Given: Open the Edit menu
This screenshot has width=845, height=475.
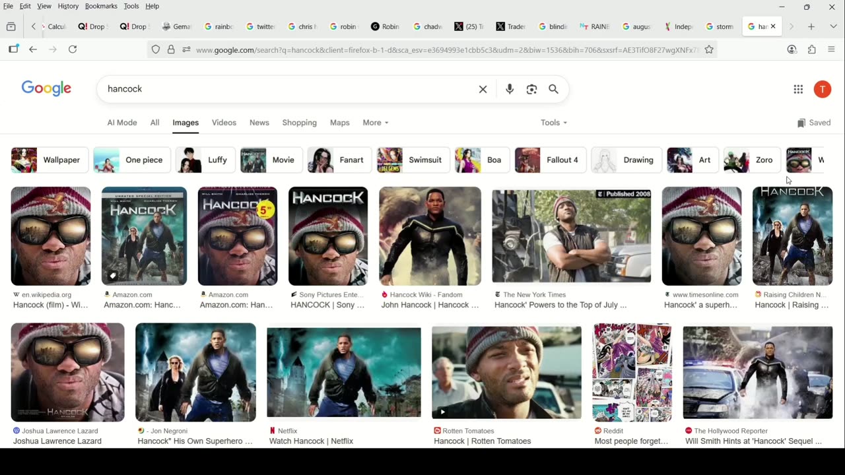Looking at the screenshot, I should (25, 6).
